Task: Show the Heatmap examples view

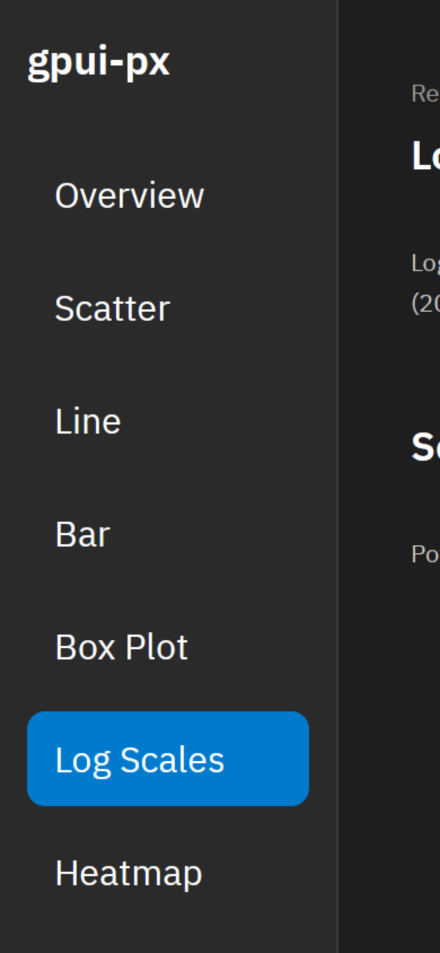Action: (168, 873)
